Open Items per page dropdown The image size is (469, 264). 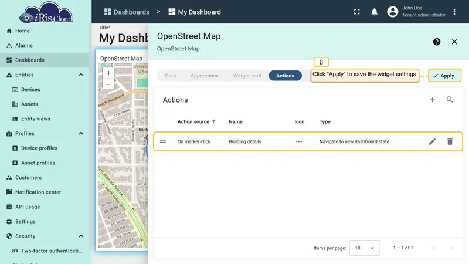coord(364,248)
